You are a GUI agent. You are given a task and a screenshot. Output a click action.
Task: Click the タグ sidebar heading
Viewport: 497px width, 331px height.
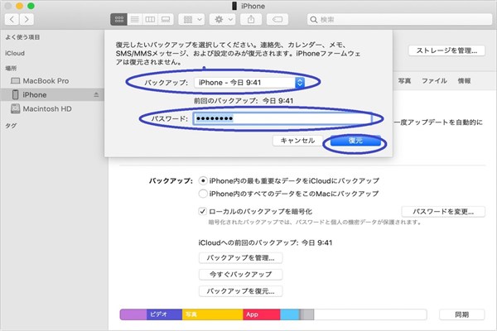click(11, 126)
